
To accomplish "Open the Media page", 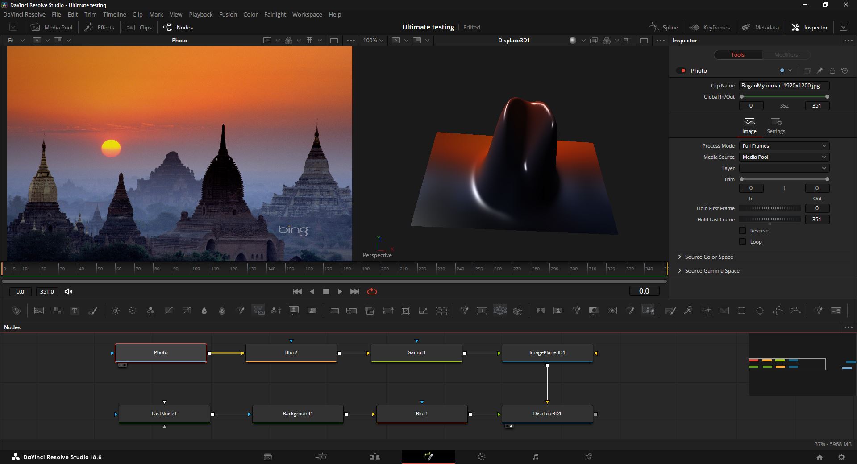I will (268, 457).
